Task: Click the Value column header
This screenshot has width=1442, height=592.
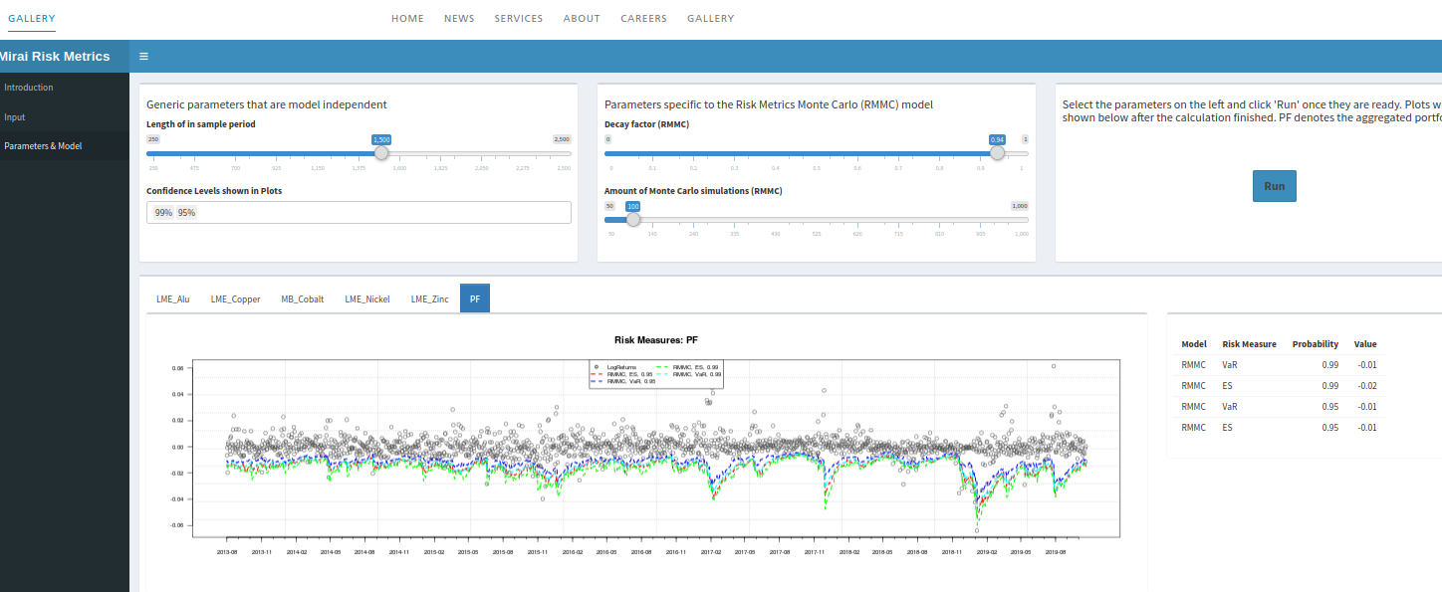Action: [1365, 344]
